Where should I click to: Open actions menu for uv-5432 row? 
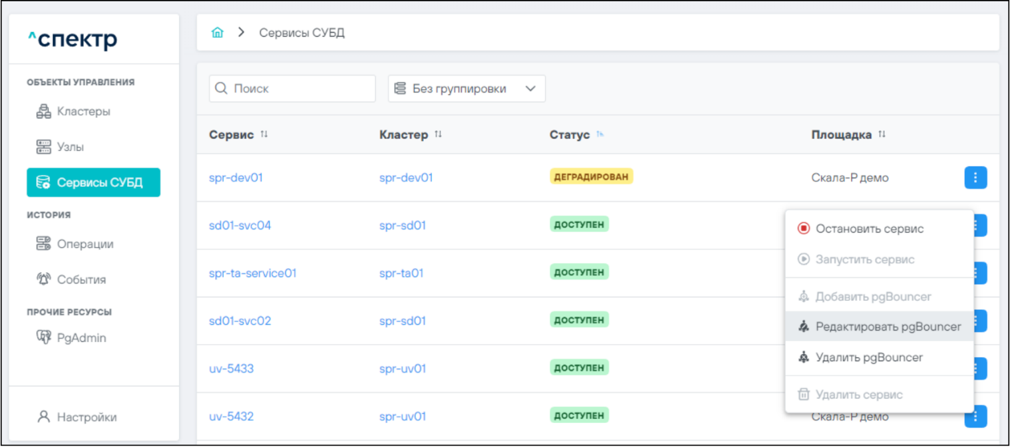[975, 416]
